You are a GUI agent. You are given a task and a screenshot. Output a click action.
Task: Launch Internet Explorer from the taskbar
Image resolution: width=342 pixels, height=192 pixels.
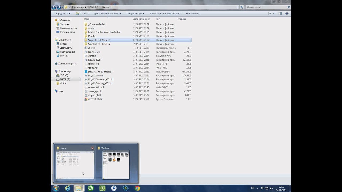tap(68, 188)
